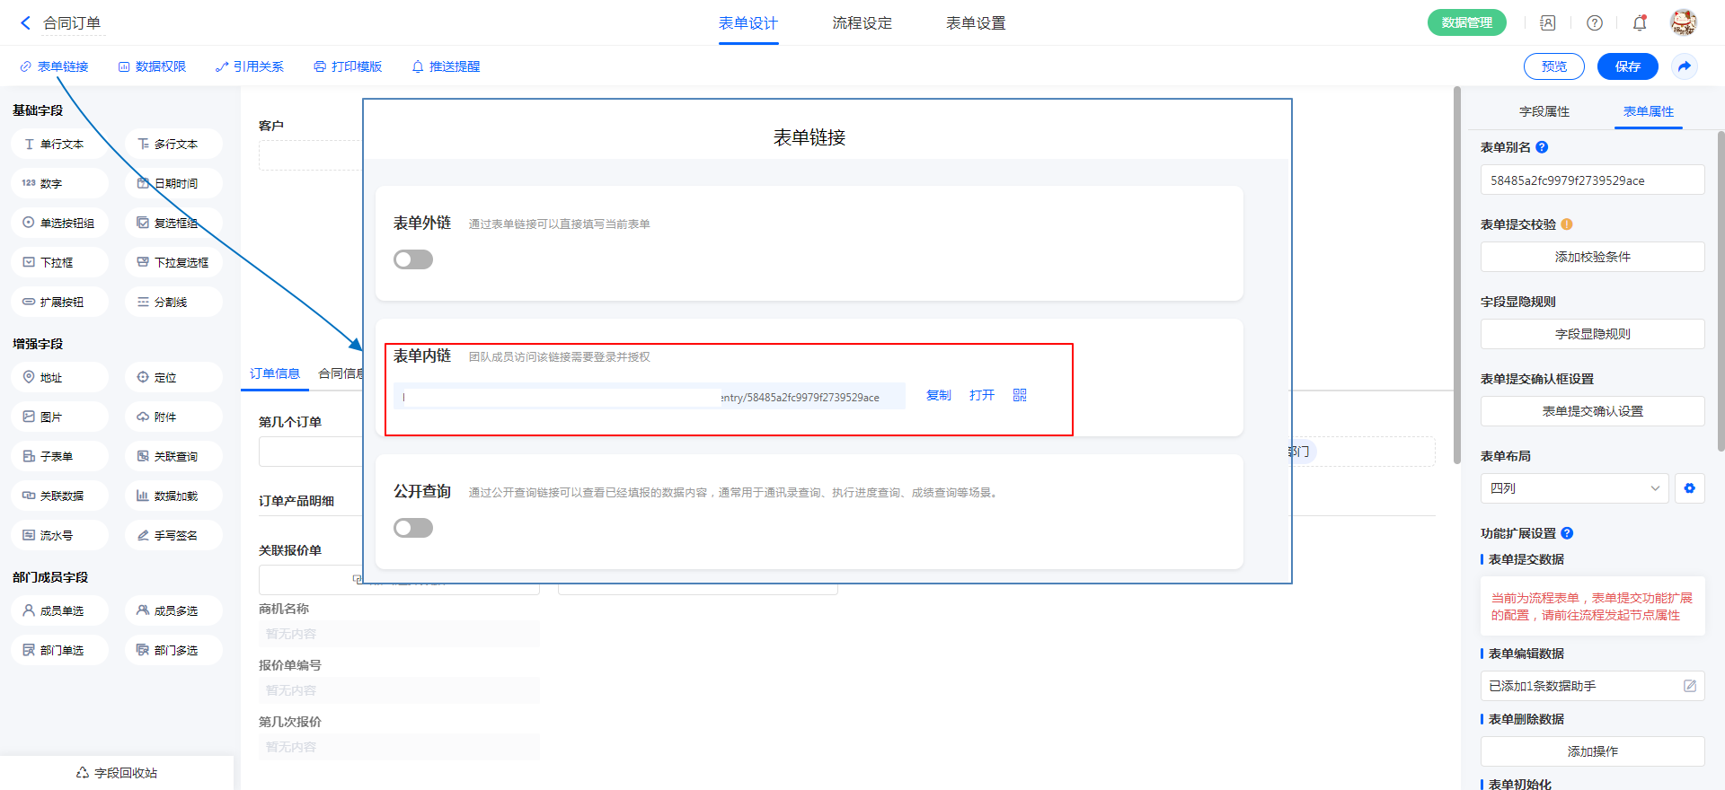This screenshot has height=790, width=1725.
Task: Open the 表单设置 tab
Action: 976,23
